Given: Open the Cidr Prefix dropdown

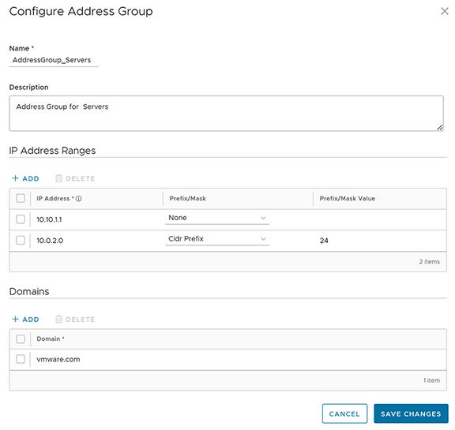Looking at the screenshot, I should pyautogui.click(x=217, y=239).
